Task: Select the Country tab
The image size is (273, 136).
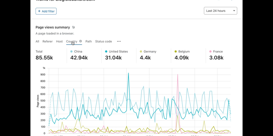Action: click(71, 42)
